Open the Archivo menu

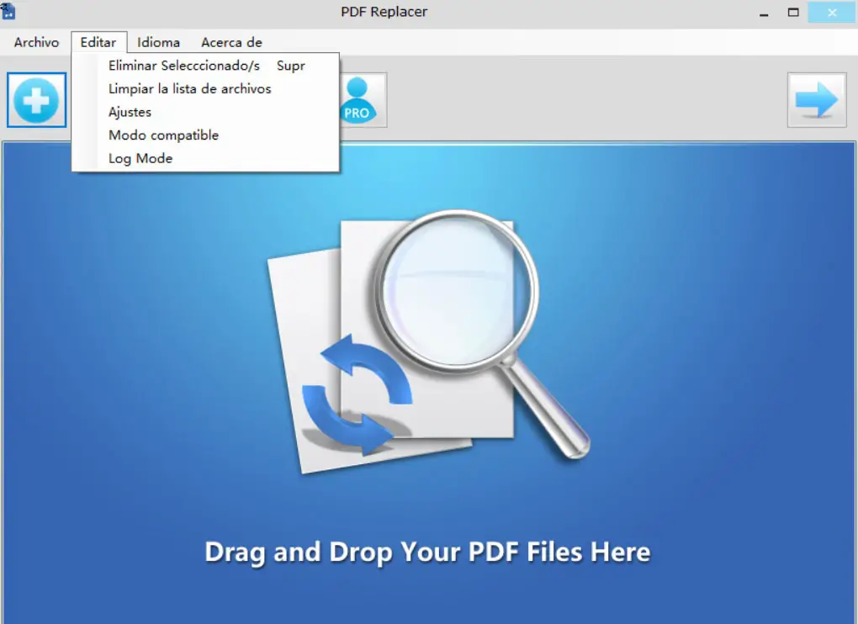37,42
